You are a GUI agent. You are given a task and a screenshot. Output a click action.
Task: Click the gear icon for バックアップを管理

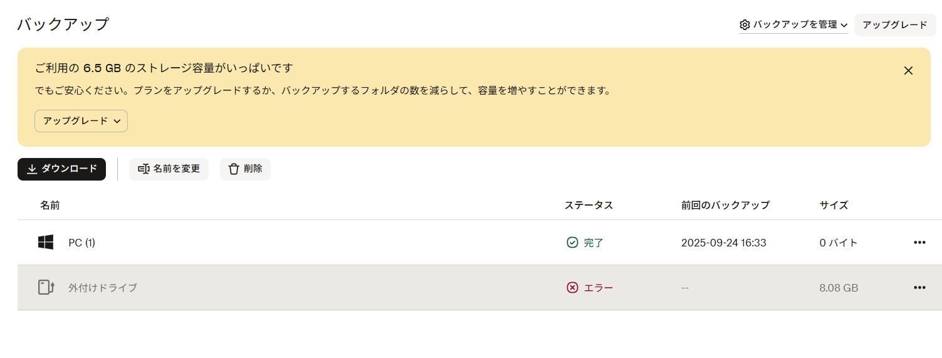coord(745,25)
